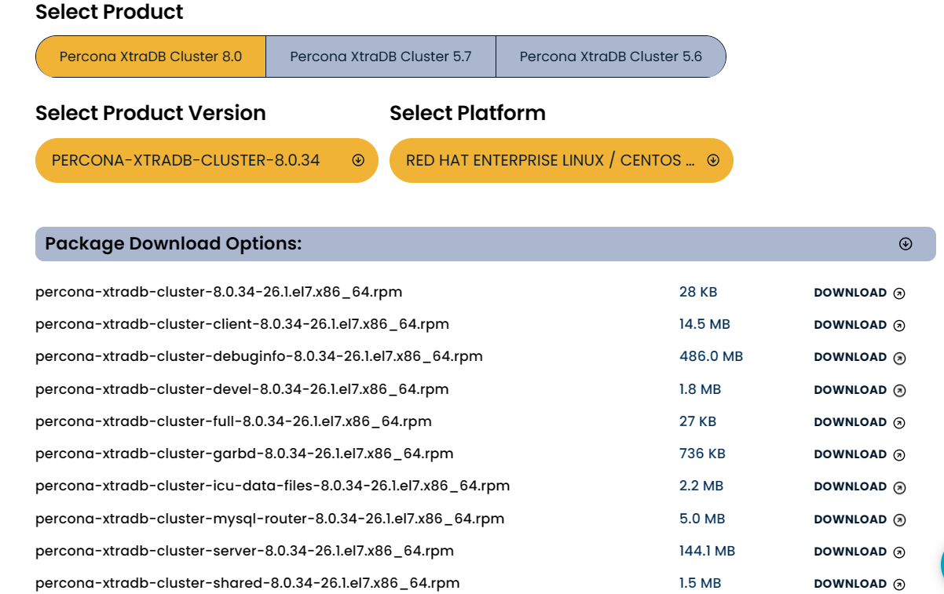Click the Package Download Options header bar
944x594 pixels.
point(485,244)
